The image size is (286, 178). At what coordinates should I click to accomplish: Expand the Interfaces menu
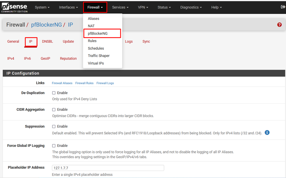point(68,7)
